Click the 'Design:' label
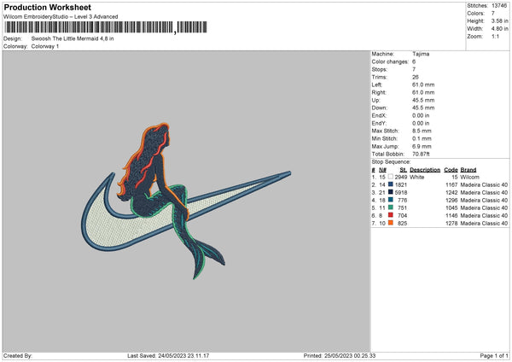 pos(13,38)
